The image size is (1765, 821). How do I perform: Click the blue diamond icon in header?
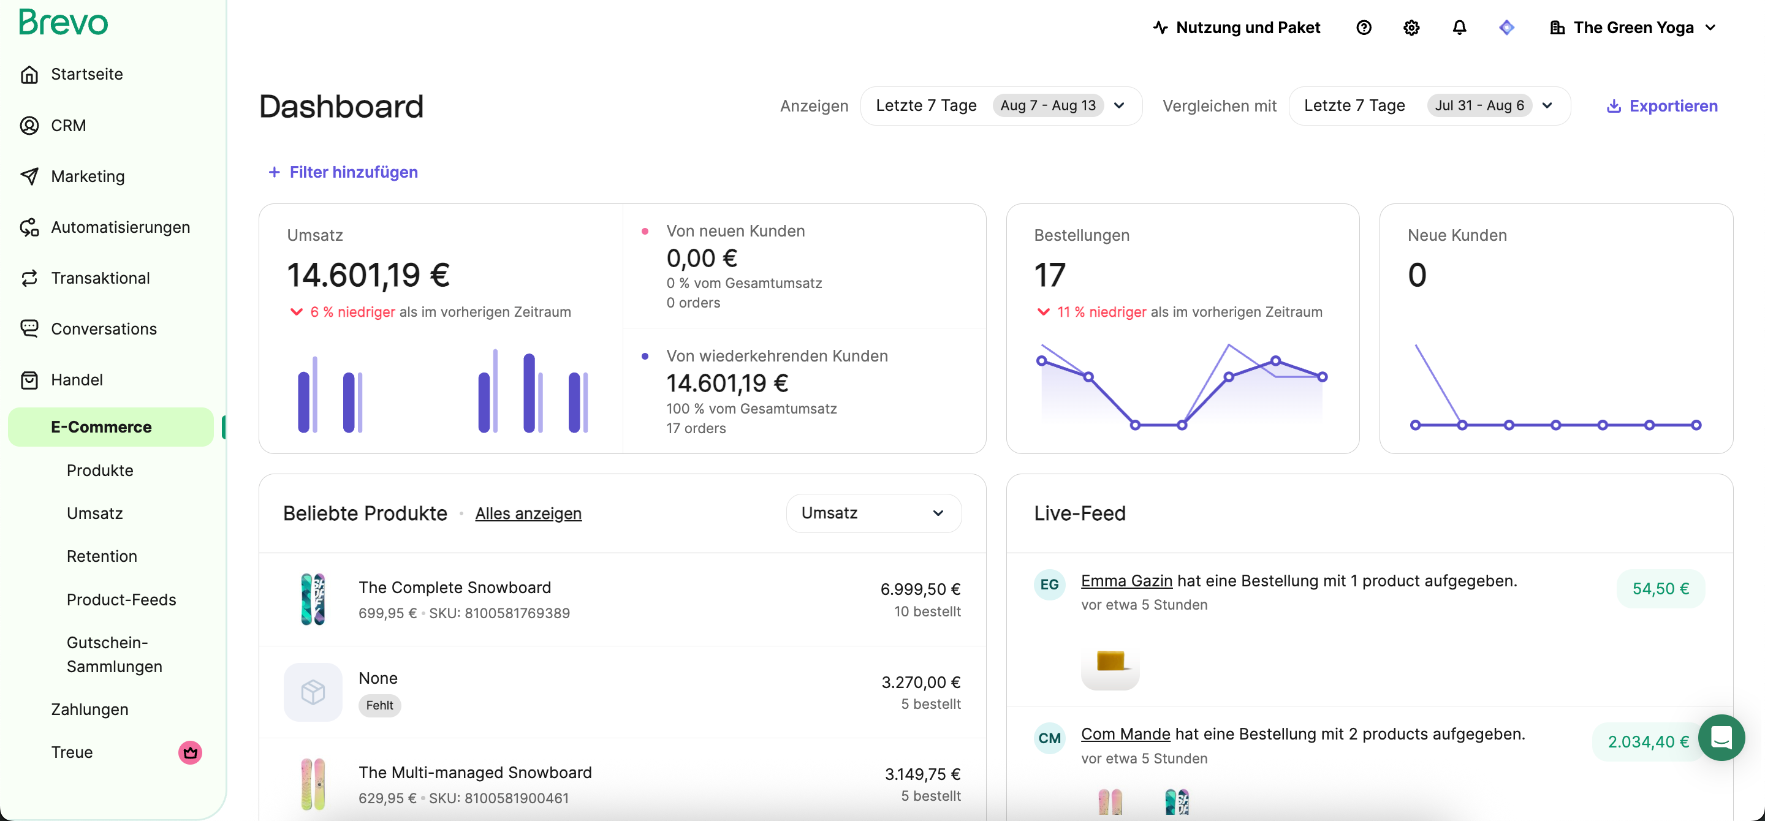click(1506, 28)
